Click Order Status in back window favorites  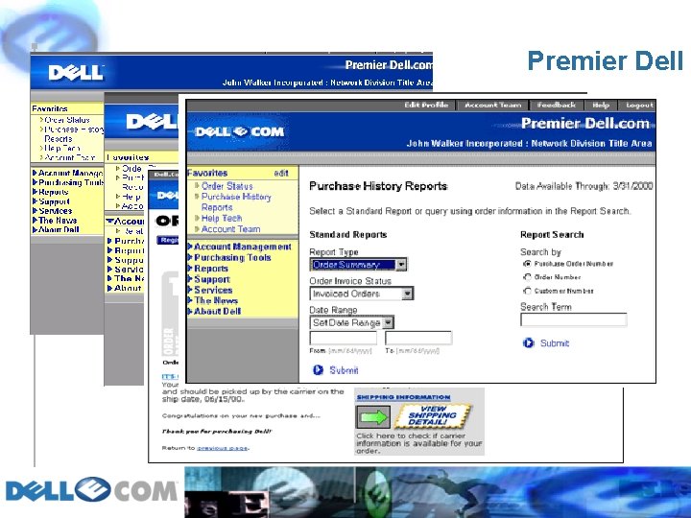(66, 120)
